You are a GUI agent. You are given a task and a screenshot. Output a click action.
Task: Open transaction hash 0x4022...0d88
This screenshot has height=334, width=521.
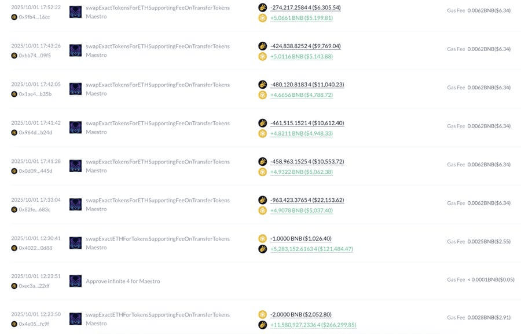point(35,248)
